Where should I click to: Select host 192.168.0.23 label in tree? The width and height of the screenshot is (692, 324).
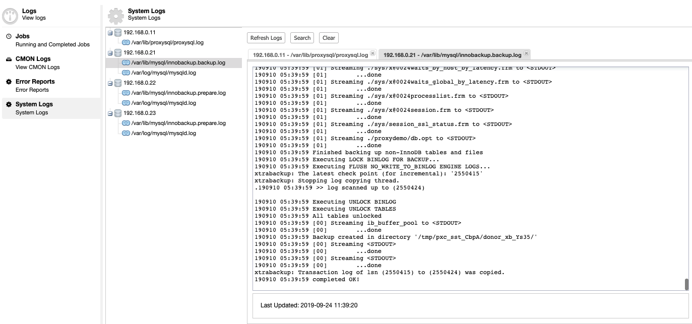[x=140, y=113]
